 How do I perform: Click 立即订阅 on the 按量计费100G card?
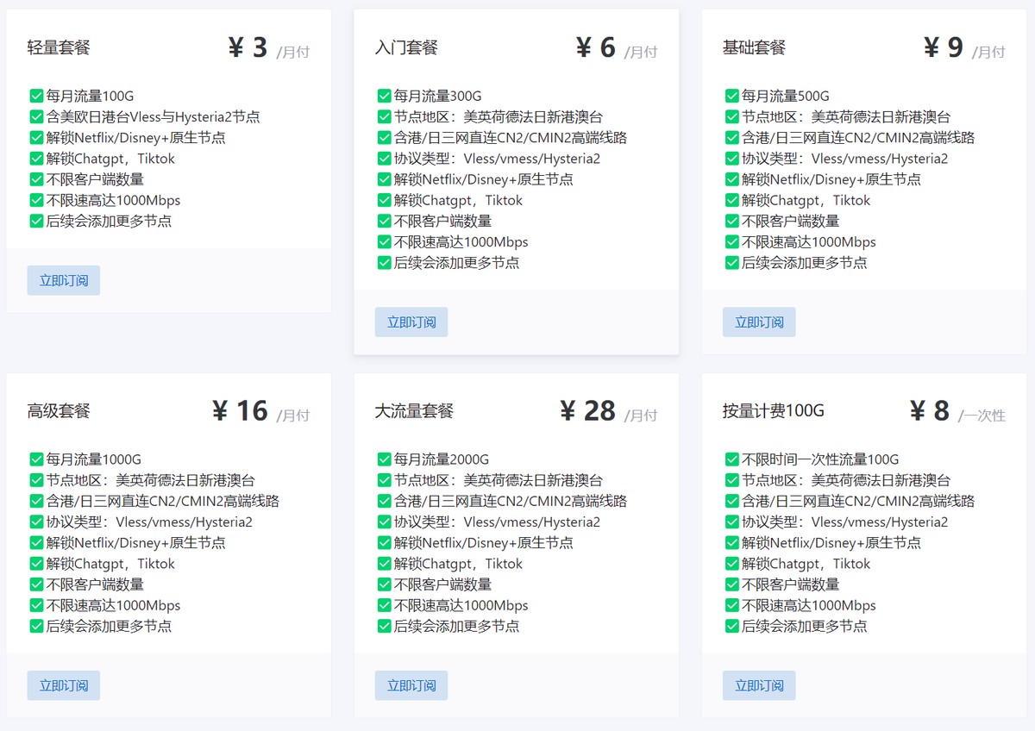pos(759,685)
